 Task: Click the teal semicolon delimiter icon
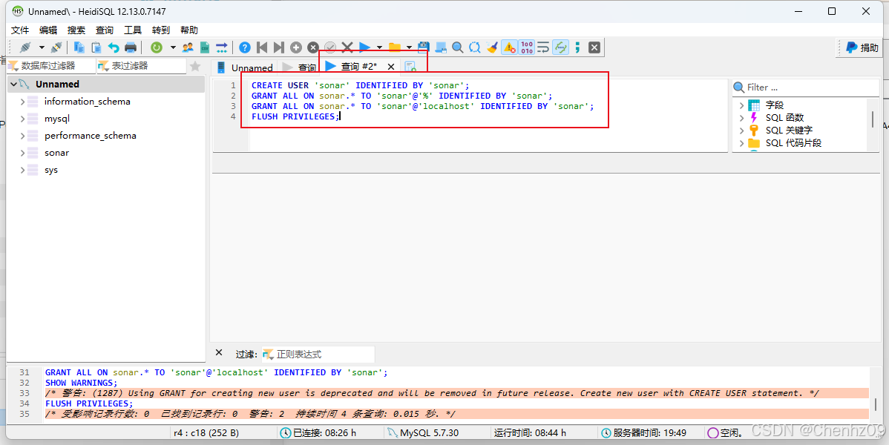[577, 47]
